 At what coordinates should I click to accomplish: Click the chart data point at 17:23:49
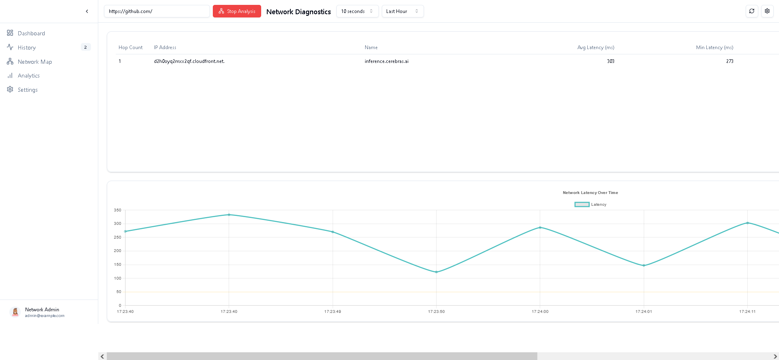(x=333, y=232)
